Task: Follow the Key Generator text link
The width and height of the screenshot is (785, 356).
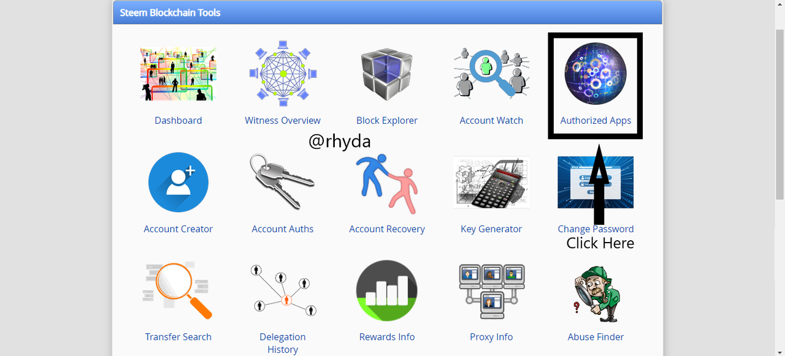Action: pyautogui.click(x=491, y=229)
